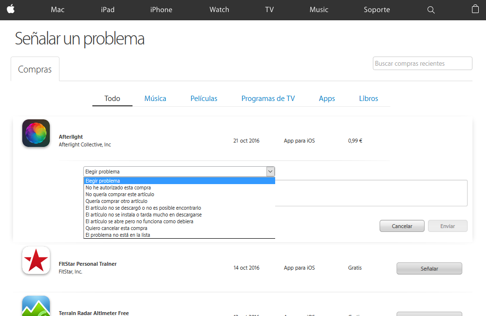Viewport: 486px width, 316px height.
Task: Select the Compras tab
Action: [35, 69]
